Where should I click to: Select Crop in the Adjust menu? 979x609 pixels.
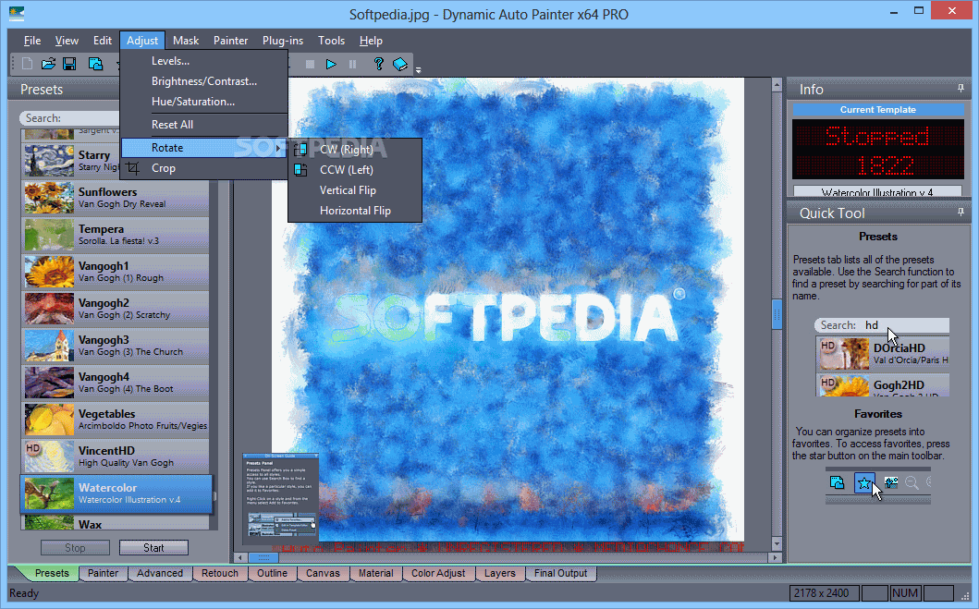(x=204, y=168)
